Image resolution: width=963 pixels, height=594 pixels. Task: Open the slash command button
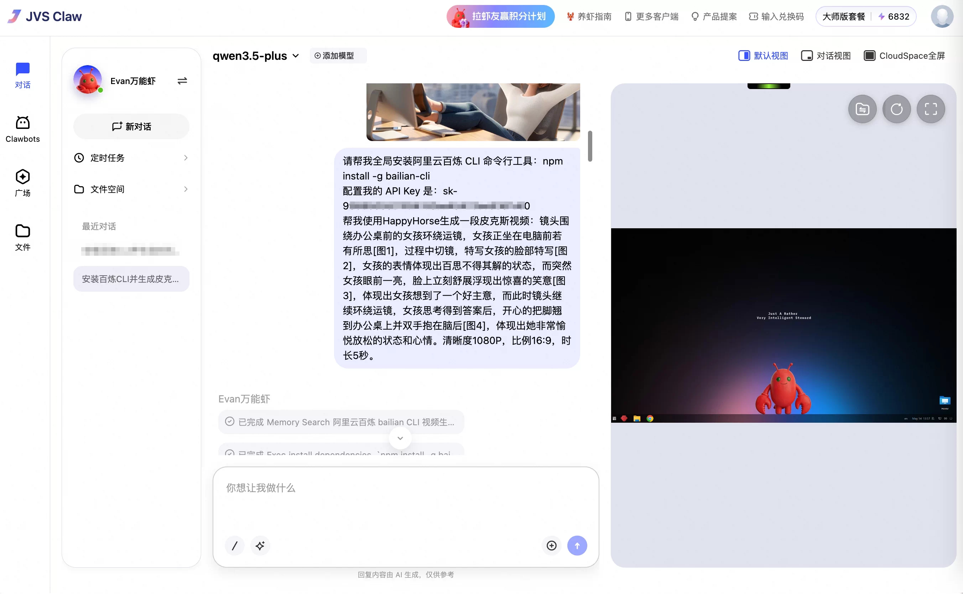[x=235, y=546]
